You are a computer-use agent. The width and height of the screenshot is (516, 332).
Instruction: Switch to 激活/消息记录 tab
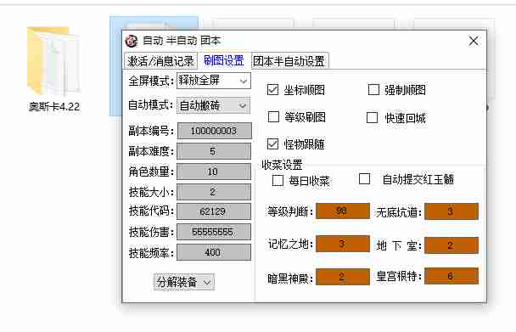[x=160, y=61]
